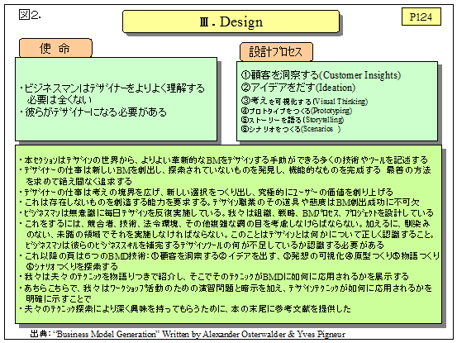This screenshot has height=343, width=457.
Task: Click the line starting 'これは存在しないものを創造する'
Action: coord(219,202)
